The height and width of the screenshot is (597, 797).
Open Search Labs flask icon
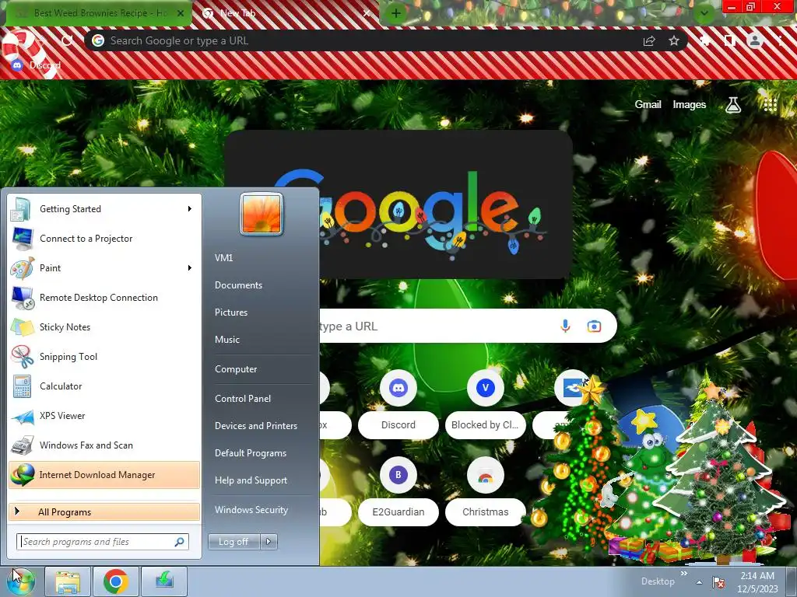pos(733,105)
